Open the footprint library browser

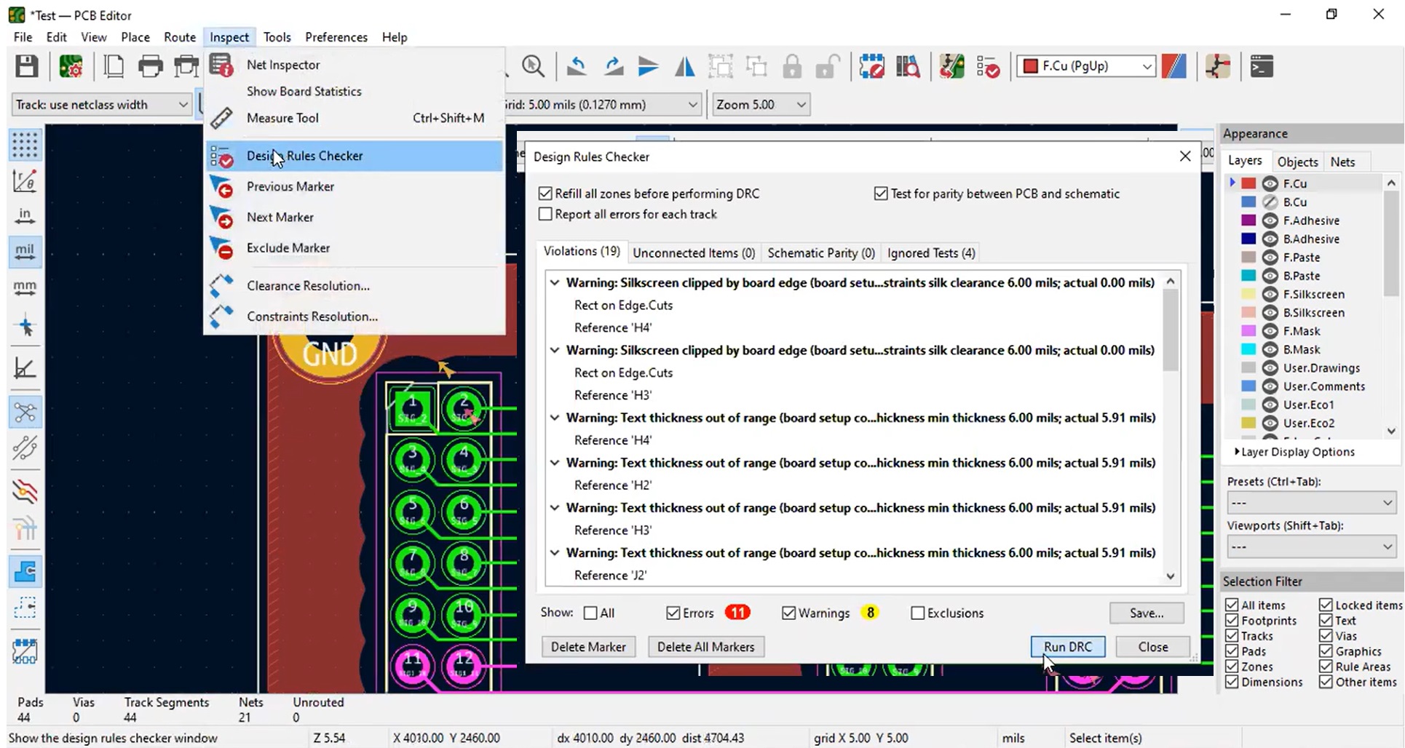908,66
